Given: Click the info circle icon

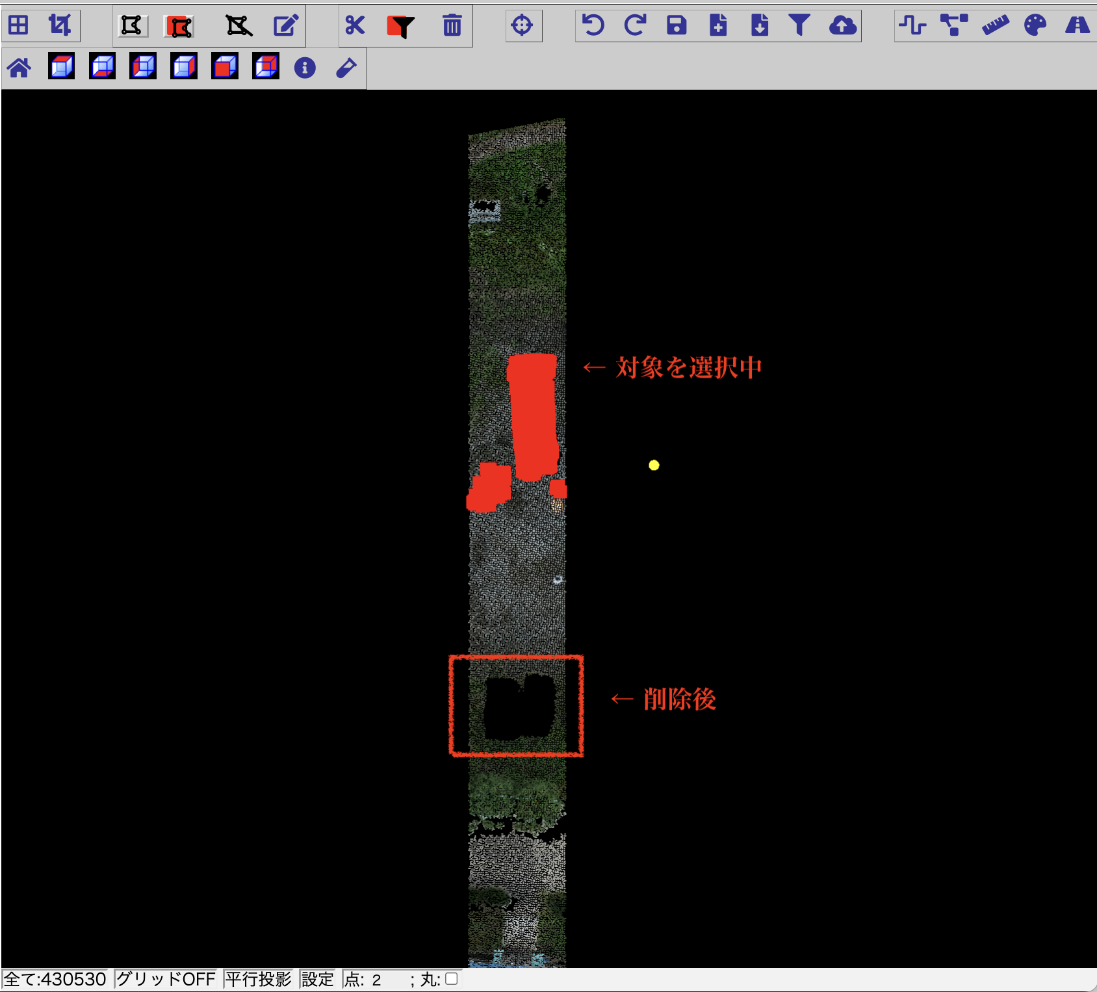Looking at the screenshot, I should point(305,68).
